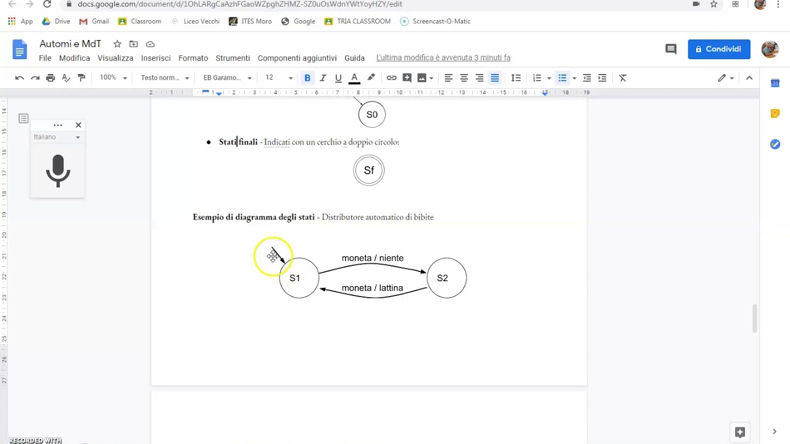Justify the text alignment
Screen dimensions: 790x444
(x=495, y=78)
